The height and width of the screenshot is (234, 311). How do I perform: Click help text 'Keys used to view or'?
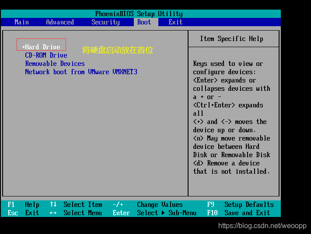click(228, 64)
